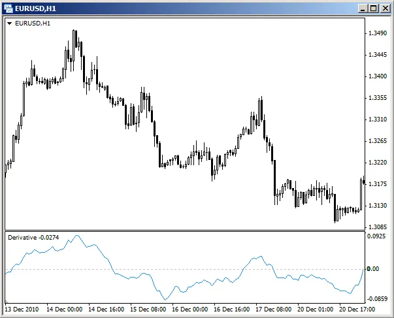Click the 0.00 zero level scale label

tap(373, 268)
